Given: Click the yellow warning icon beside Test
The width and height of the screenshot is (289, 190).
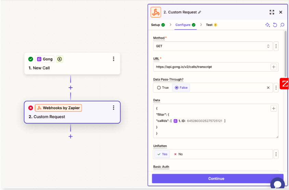Looking at the screenshot, I should point(215,25).
